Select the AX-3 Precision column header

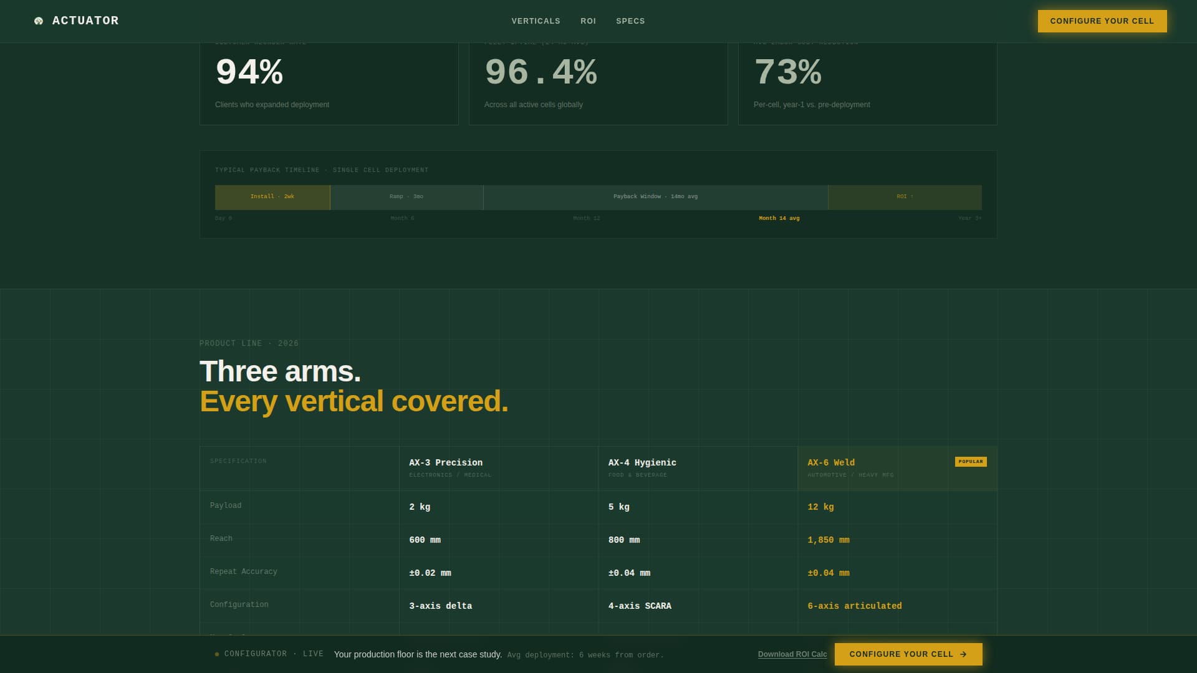[x=445, y=462]
